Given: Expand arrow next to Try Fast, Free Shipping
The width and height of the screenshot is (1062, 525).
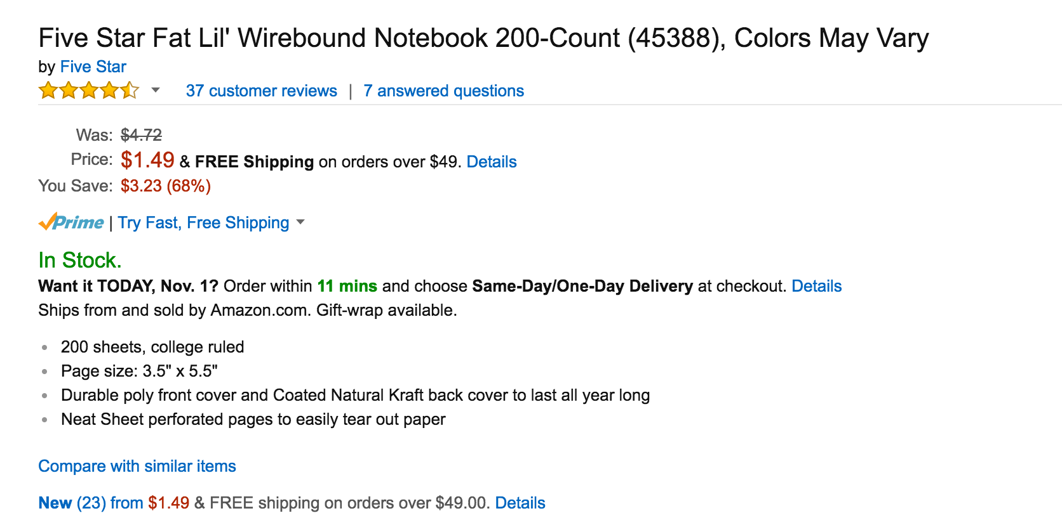Looking at the screenshot, I should 300,222.
